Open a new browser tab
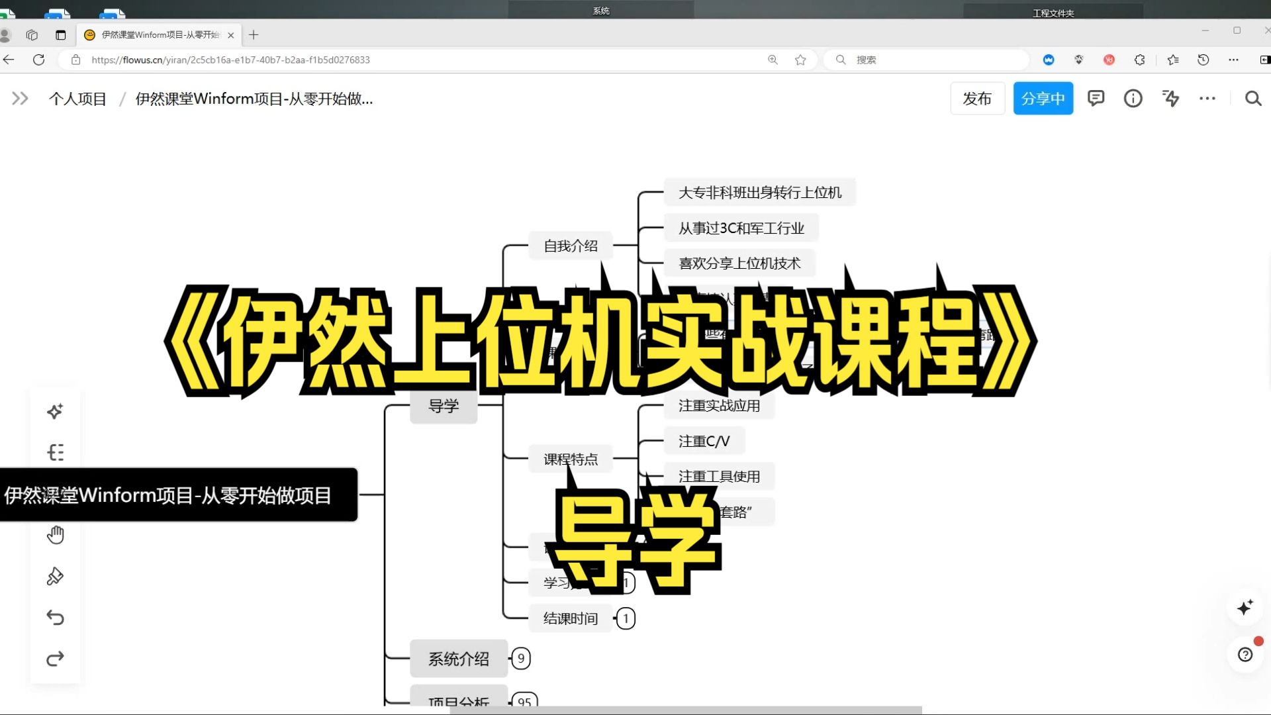 pyautogui.click(x=254, y=35)
